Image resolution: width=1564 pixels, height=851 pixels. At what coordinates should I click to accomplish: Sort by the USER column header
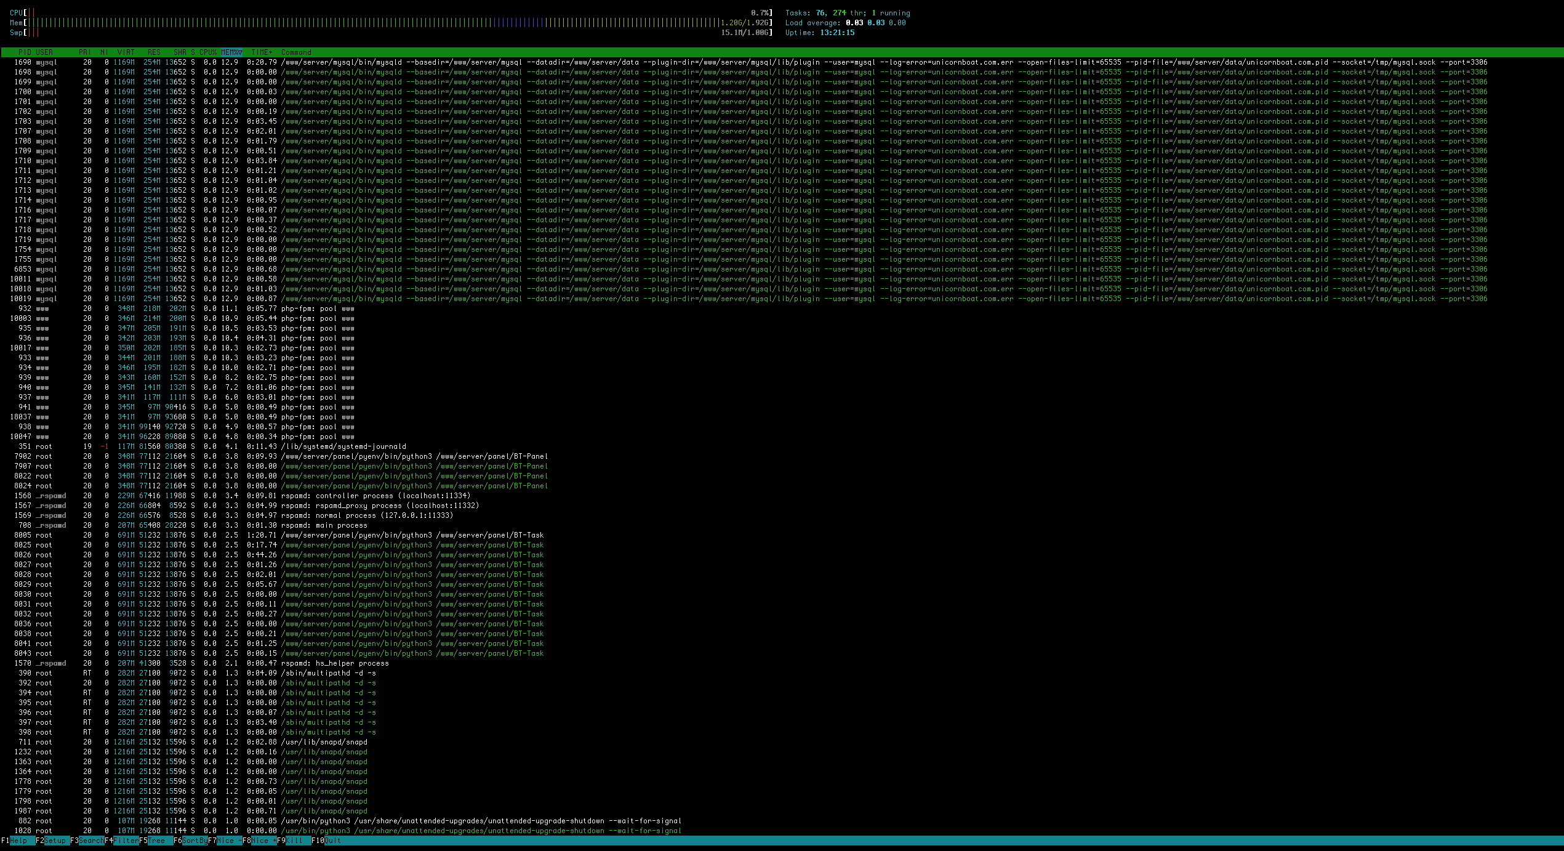[44, 52]
